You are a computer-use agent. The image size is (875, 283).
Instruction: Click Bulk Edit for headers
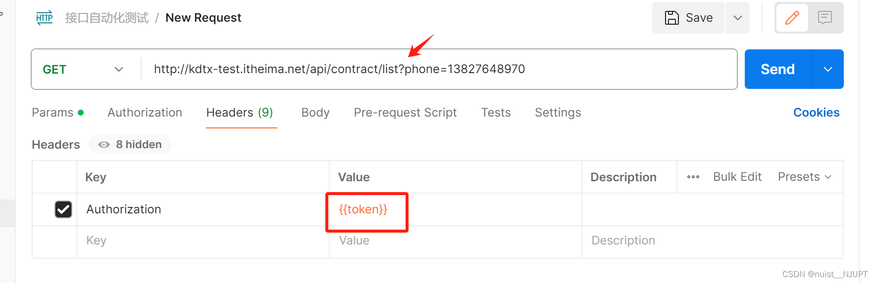pyautogui.click(x=737, y=177)
